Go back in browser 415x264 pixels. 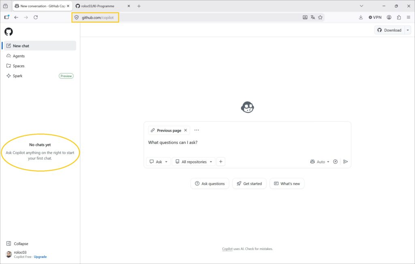(x=16, y=17)
